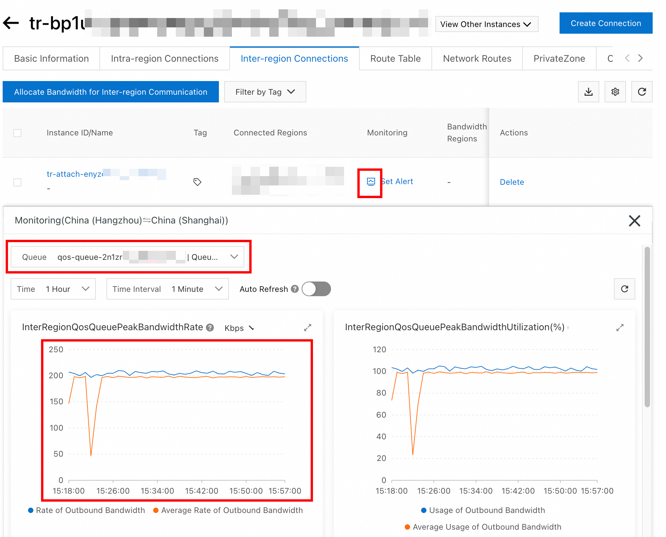Click the Delete link in Actions

pos(512,182)
